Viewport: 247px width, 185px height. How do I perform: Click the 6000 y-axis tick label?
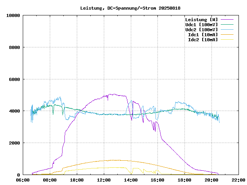click(15, 79)
